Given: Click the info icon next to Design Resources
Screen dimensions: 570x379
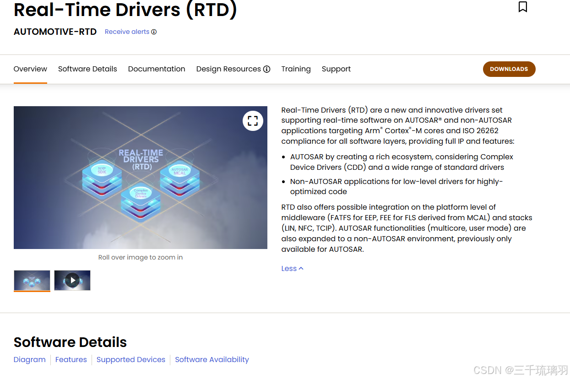Looking at the screenshot, I should 266,69.
